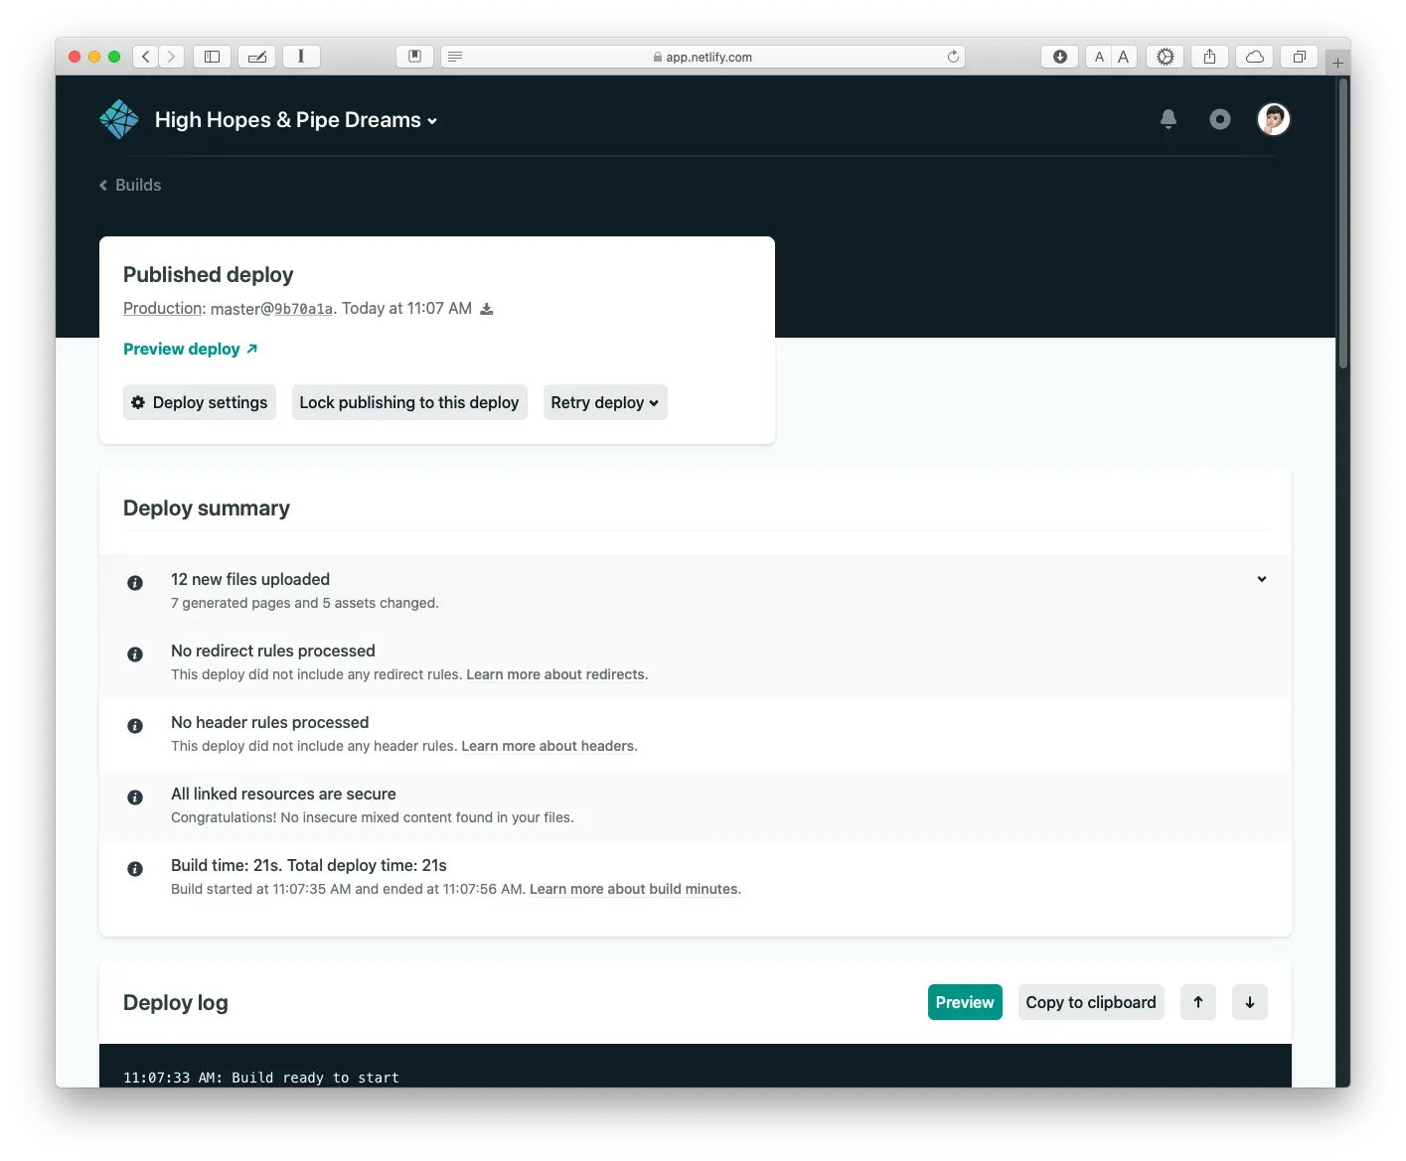
Task: Click the Deploy log heading
Action: (176, 1003)
